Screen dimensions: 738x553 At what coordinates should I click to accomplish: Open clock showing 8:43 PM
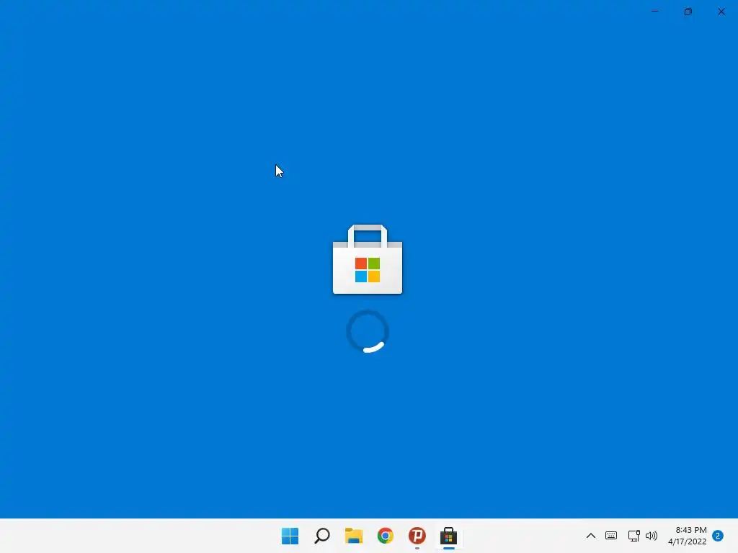691,530
